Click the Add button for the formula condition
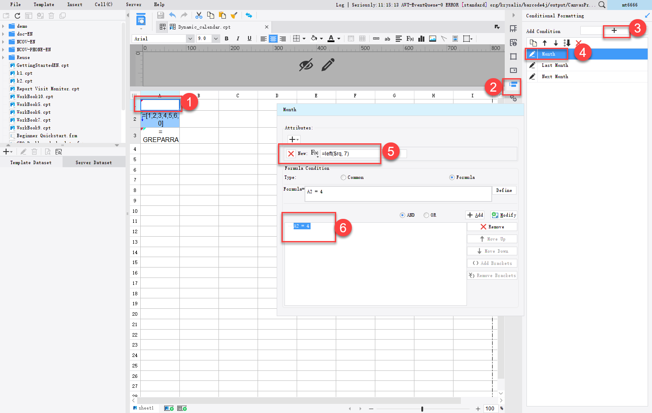 (x=475, y=215)
